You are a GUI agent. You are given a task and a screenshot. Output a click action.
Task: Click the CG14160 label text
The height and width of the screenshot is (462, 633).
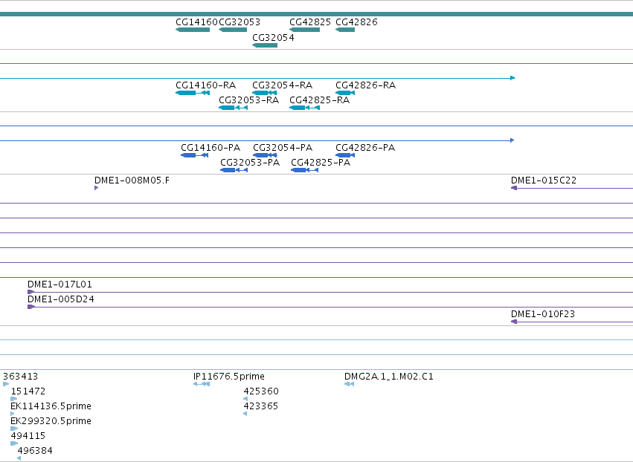pos(196,22)
